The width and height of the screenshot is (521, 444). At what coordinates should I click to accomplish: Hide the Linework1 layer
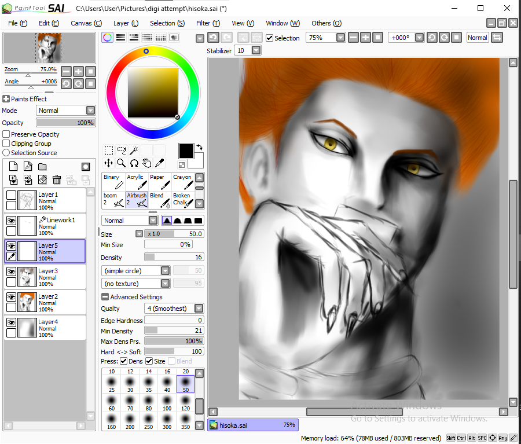tap(12, 221)
